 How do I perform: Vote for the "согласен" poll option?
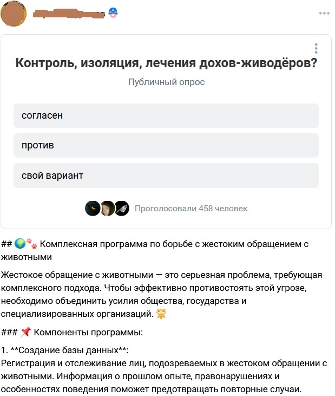166,115
